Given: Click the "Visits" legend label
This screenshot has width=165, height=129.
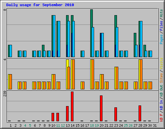Looking at the screenshot, I should (x=161, y=64).
